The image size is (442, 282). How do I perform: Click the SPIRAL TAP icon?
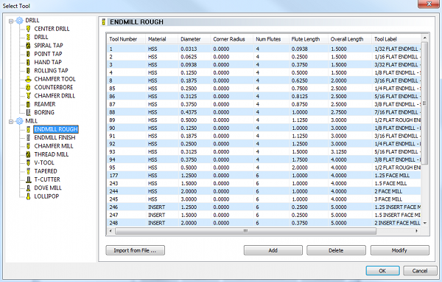point(28,46)
